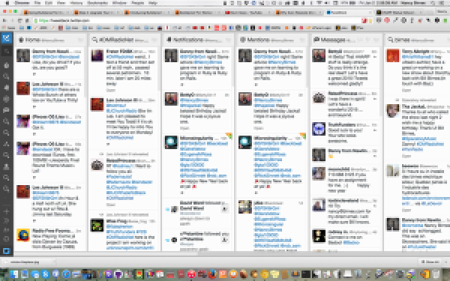Click Open link under second Mentions tweet
Screen dimensions: 450x281
pyautogui.click(x=258, y=128)
